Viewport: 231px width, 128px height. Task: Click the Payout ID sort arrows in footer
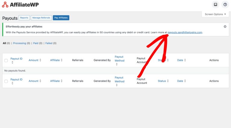(x=12, y=83)
